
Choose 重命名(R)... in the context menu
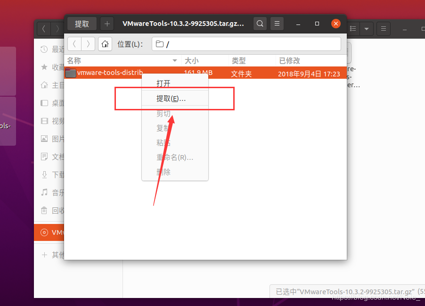click(175, 157)
